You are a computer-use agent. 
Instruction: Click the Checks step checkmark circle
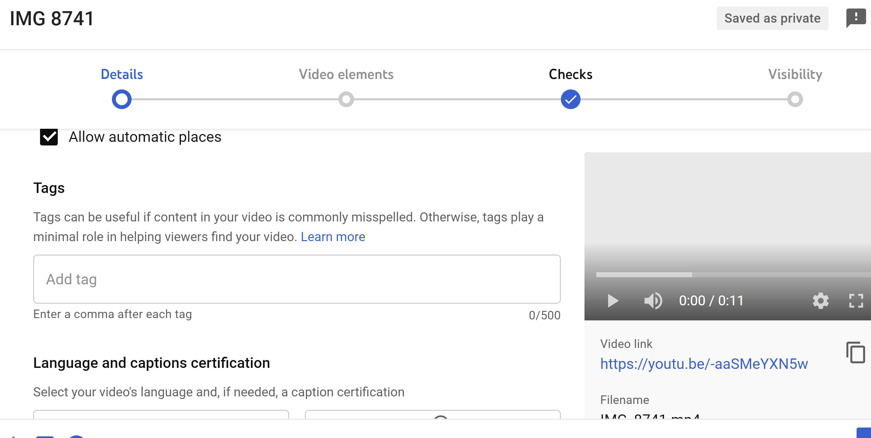[x=570, y=100]
